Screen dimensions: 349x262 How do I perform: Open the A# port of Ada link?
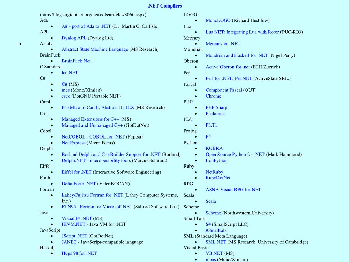click(x=86, y=26)
